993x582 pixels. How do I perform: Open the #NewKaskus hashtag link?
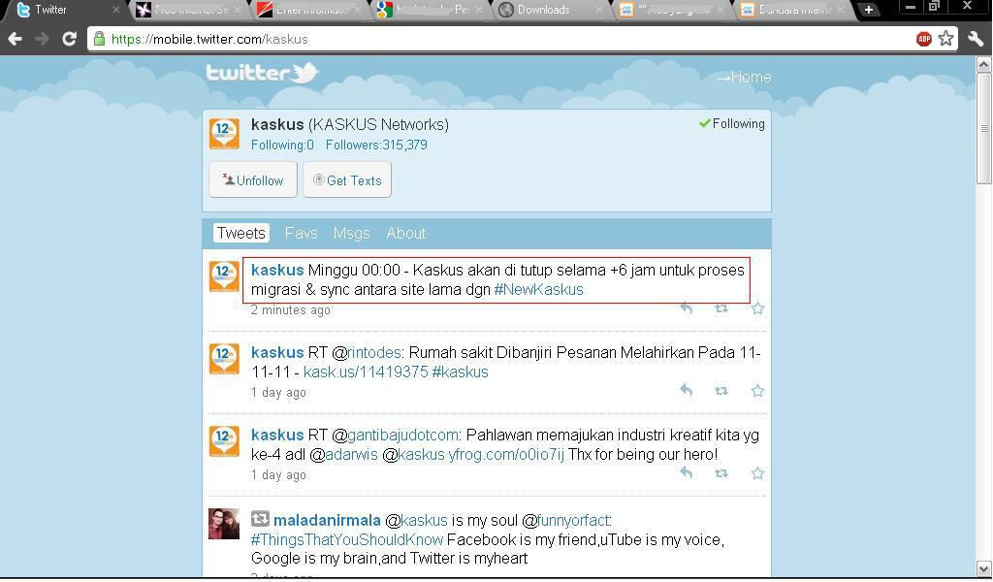538,290
